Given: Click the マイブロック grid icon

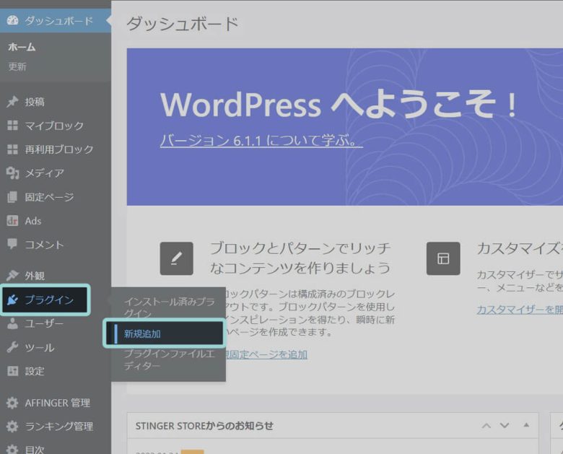Looking at the screenshot, I should [12, 126].
